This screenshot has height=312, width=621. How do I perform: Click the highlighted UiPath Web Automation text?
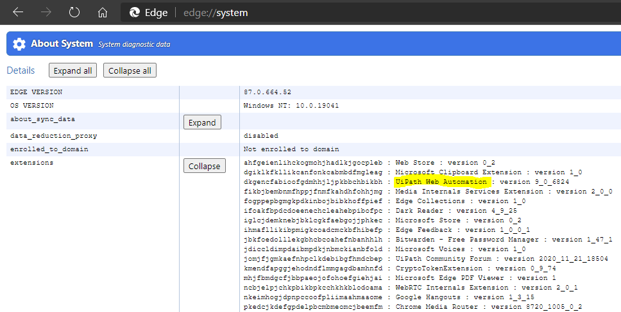441,181
